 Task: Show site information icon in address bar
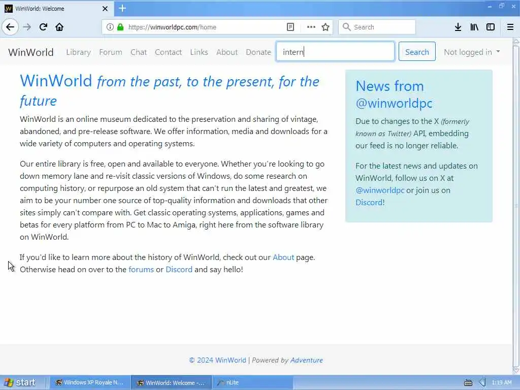[110, 27]
